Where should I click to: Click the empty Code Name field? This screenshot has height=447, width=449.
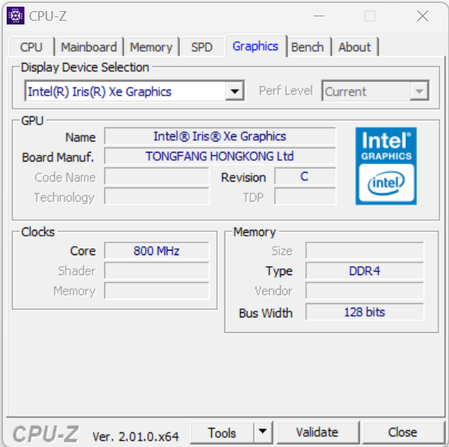156,176
